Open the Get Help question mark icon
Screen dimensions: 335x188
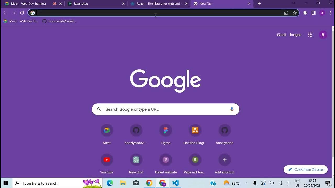click(x=213, y=183)
